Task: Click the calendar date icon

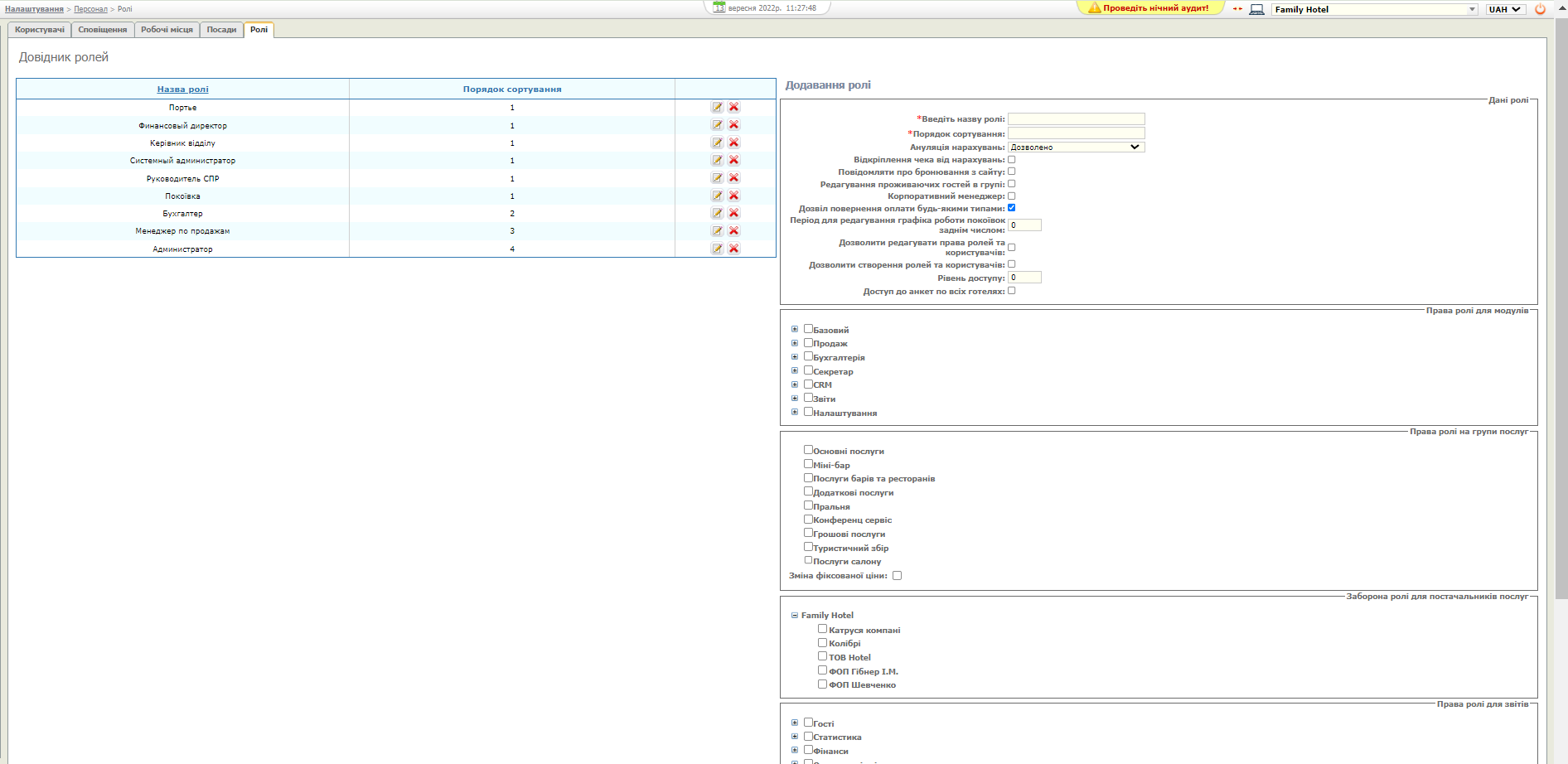Action: coord(719,7)
